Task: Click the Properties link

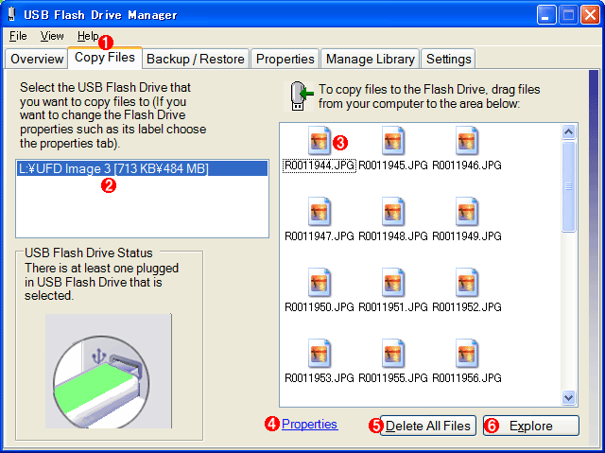Action: (x=309, y=424)
